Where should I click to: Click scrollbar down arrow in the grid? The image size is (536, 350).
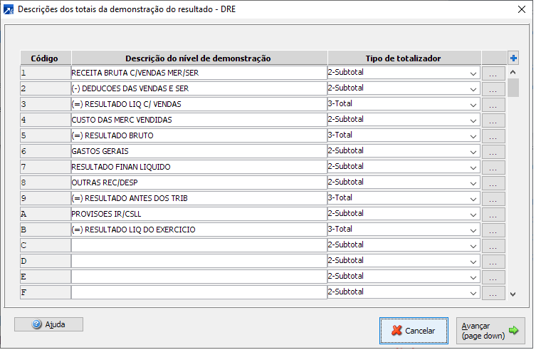(x=513, y=293)
